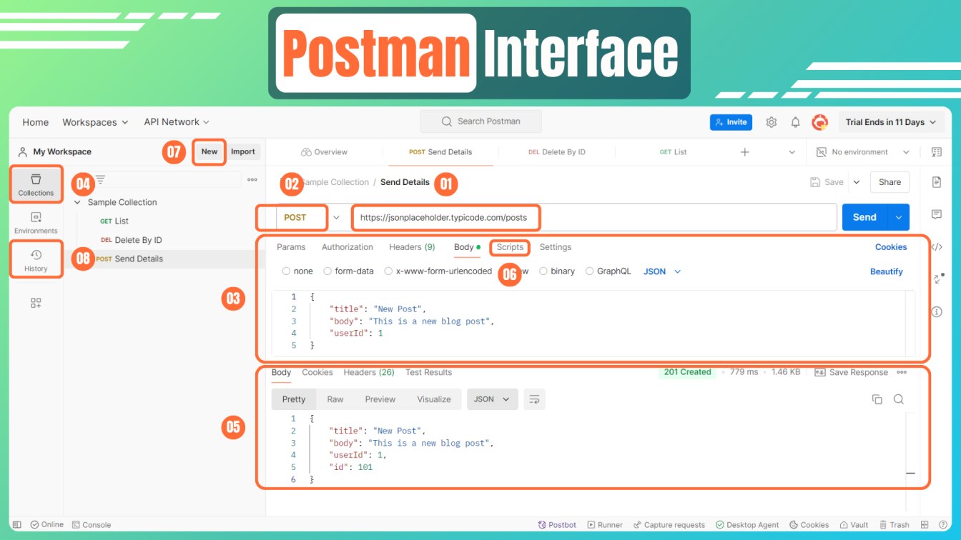
Task: Open the Send button dropdown arrow
Action: coord(899,217)
